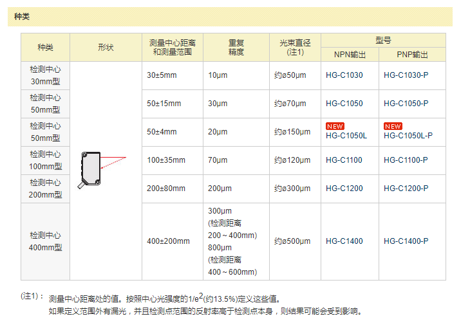470x332 pixels.
Task: Click the NPN输出 sub-header
Action: coord(350,55)
